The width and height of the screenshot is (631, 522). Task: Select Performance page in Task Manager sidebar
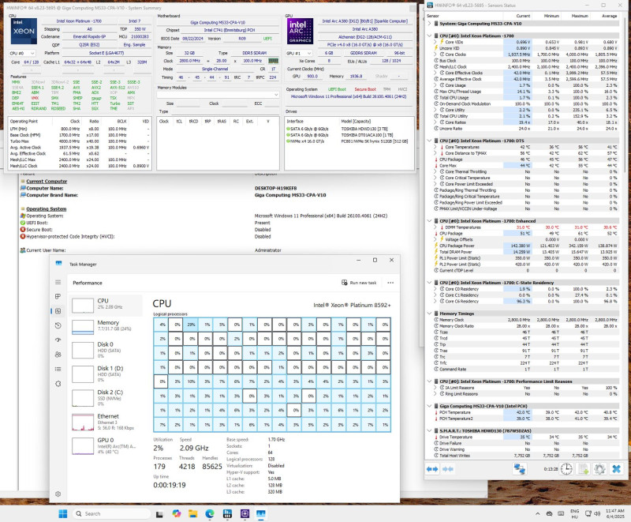pyautogui.click(x=58, y=311)
